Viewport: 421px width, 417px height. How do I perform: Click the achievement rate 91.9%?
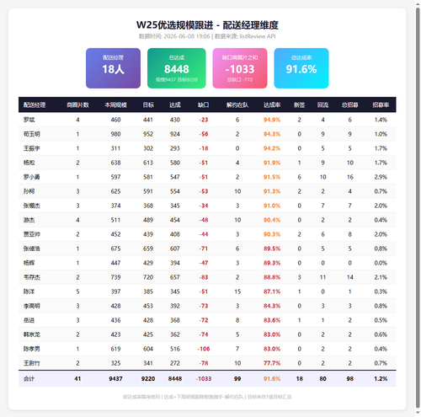click(272, 163)
